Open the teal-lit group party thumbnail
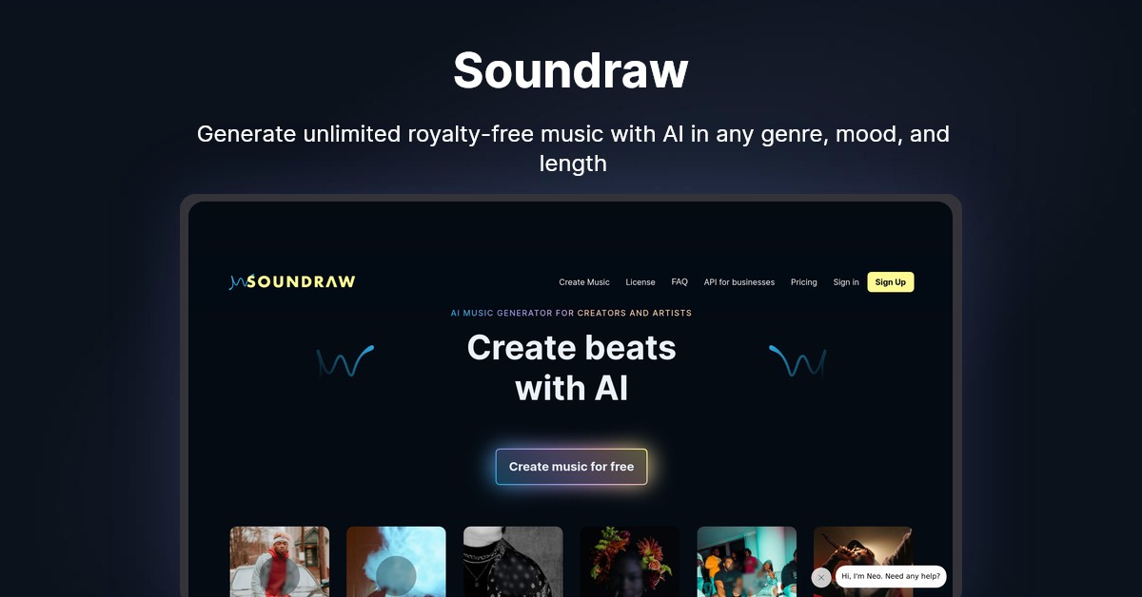This screenshot has height=597, width=1142. [x=747, y=562]
